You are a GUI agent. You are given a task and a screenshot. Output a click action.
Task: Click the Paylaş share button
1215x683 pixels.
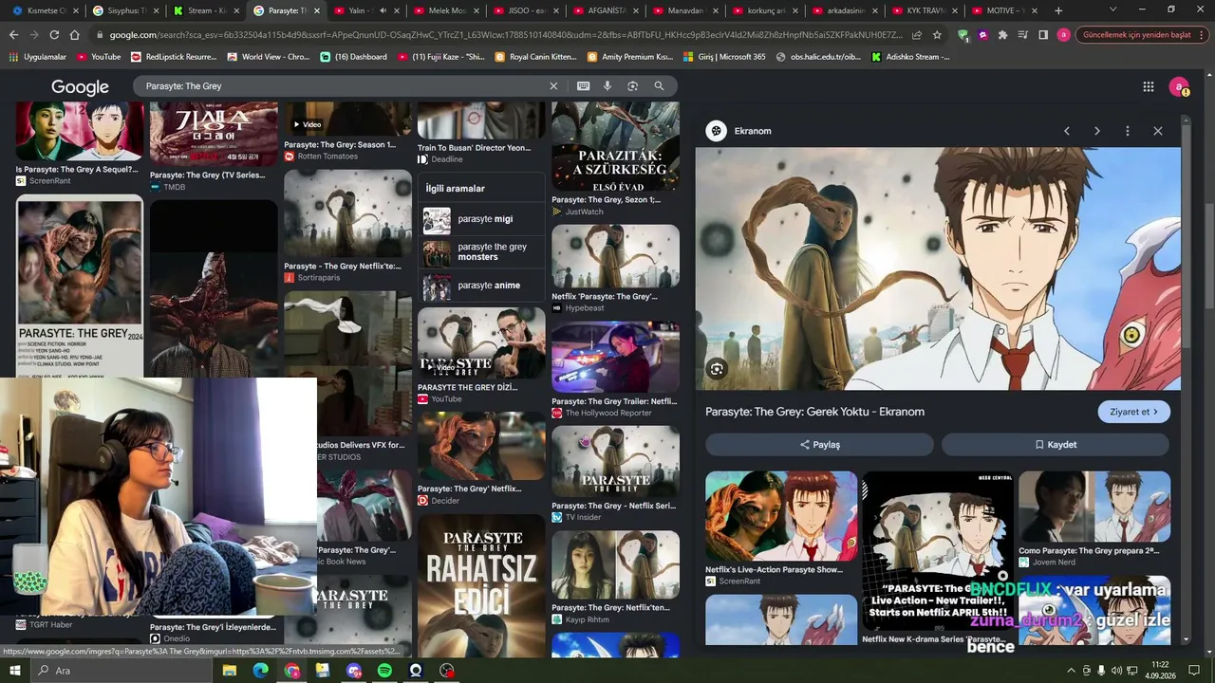pyautogui.click(x=819, y=444)
